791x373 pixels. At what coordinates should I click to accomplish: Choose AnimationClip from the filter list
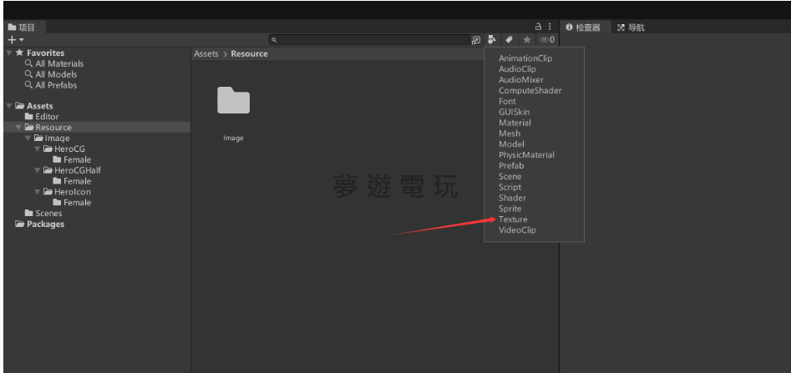[525, 58]
